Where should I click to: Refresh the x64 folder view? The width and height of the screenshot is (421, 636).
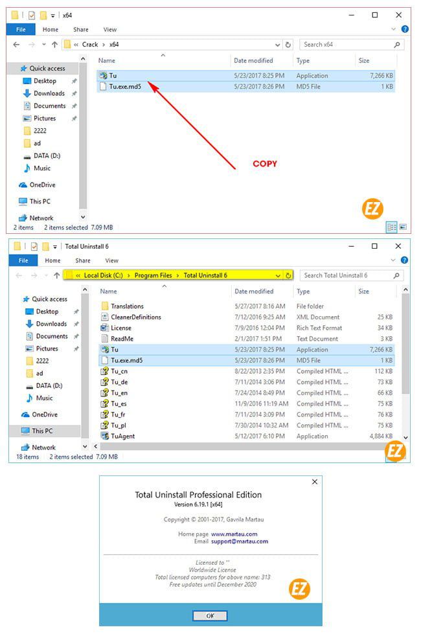coord(288,45)
